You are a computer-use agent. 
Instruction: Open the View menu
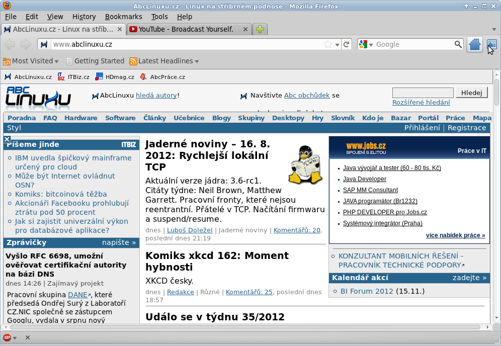[55, 17]
